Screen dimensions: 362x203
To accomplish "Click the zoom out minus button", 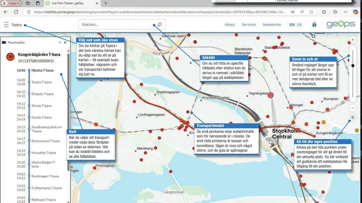I will (x=353, y=108).
